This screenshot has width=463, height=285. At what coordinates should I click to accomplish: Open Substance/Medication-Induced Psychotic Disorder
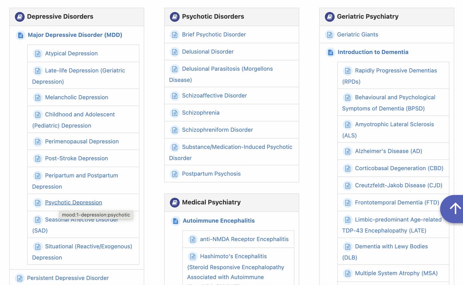point(231,153)
